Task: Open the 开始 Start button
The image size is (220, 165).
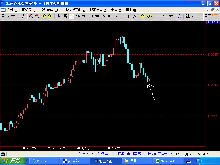Action: 13,161
